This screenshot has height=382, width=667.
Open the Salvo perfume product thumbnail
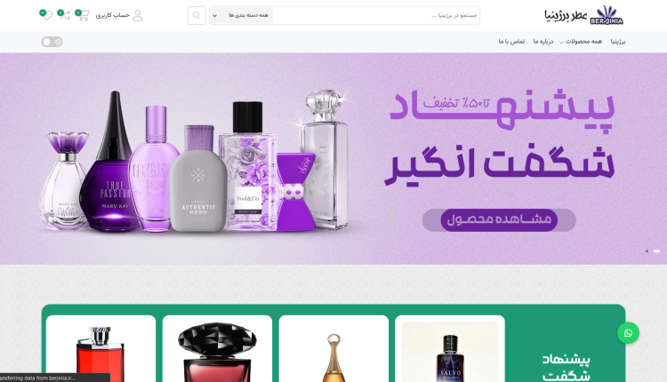[450, 352]
